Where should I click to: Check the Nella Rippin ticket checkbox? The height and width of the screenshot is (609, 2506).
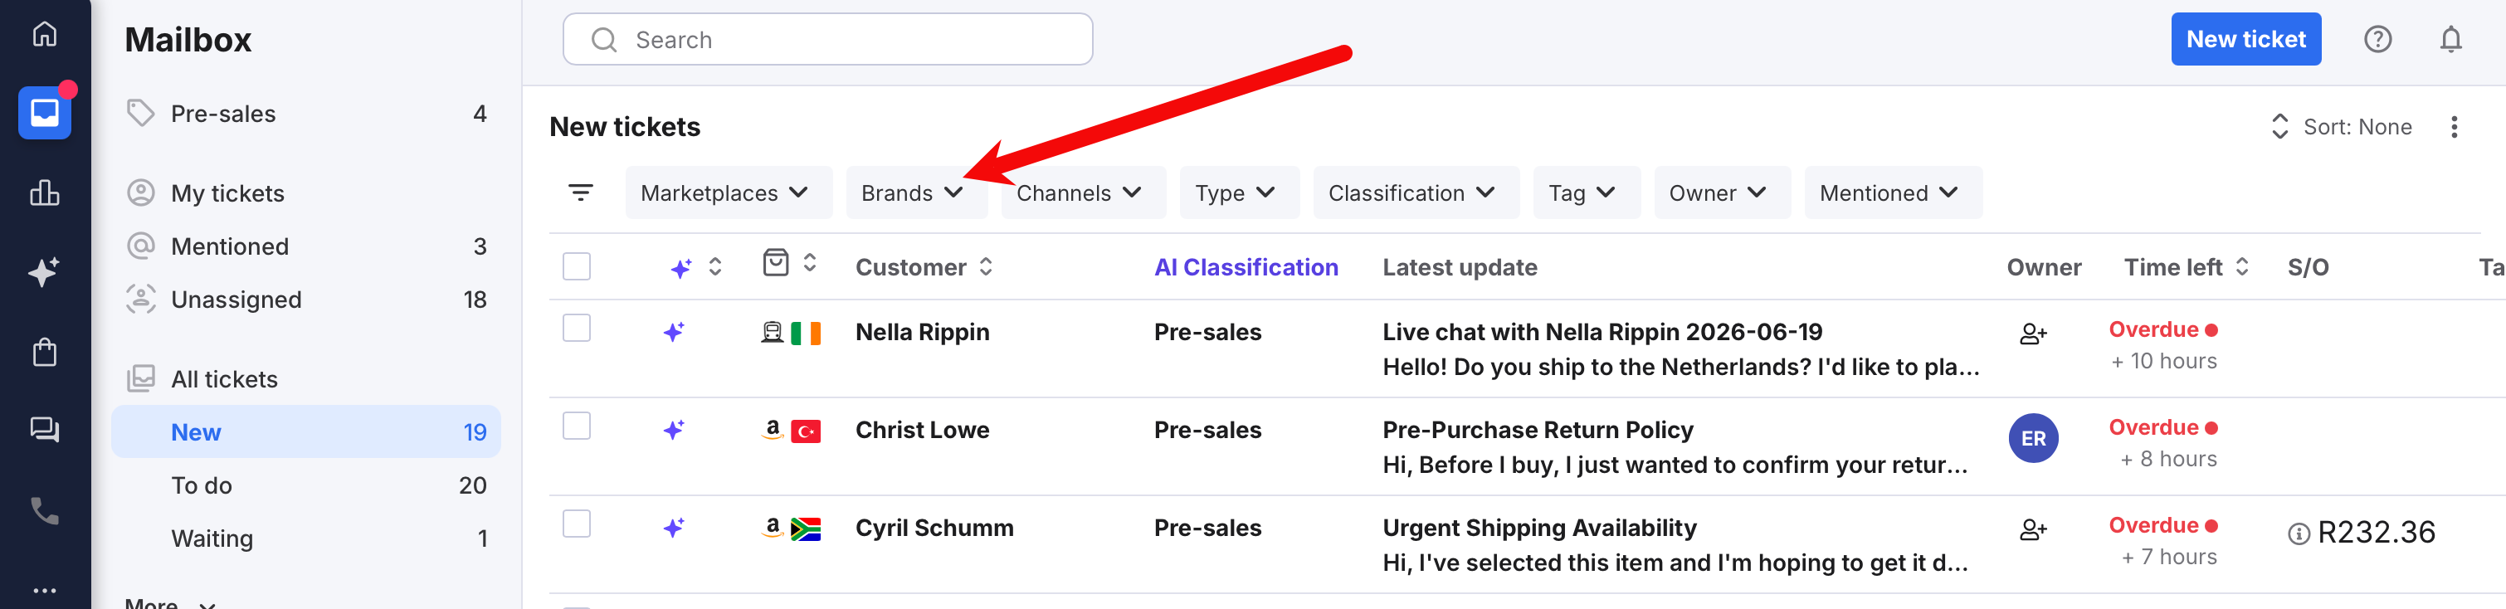pyautogui.click(x=577, y=328)
